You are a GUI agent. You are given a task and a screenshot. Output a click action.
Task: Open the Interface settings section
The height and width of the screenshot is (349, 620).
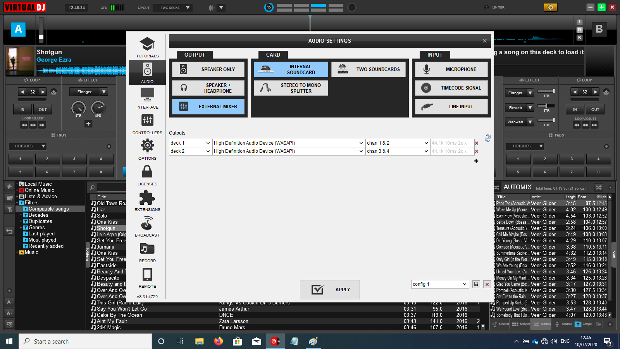[147, 98]
